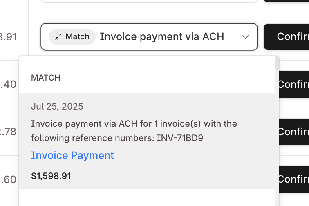This screenshot has width=309, height=206.
Task: Click the inward-arrows Match icon
Action: 58,37
